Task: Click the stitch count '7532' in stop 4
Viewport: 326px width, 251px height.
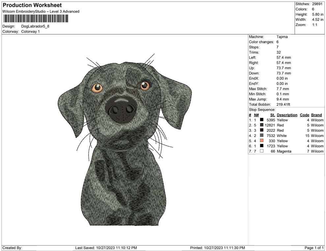Action: [271, 136]
